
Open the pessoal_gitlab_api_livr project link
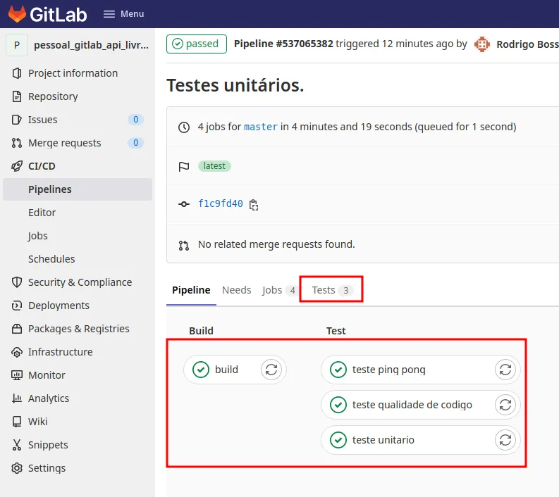(91, 45)
